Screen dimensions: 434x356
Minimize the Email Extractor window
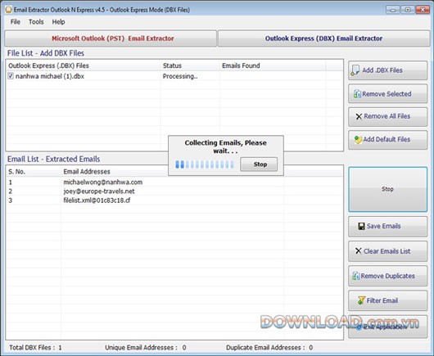click(392, 10)
